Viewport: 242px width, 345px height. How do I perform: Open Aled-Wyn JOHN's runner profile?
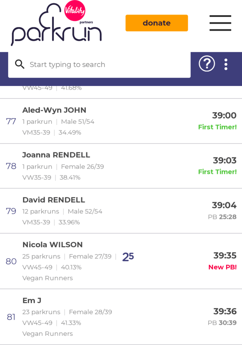tap(54, 110)
